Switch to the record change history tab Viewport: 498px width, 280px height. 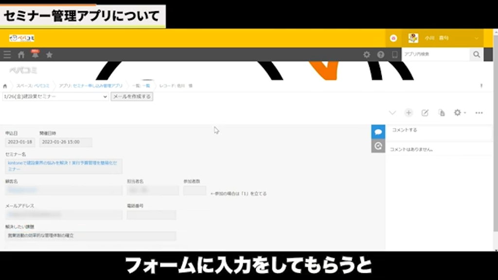tap(378, 145)
